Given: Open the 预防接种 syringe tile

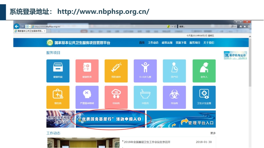Looking at the screenshot, I should click(x=116, y=71).
